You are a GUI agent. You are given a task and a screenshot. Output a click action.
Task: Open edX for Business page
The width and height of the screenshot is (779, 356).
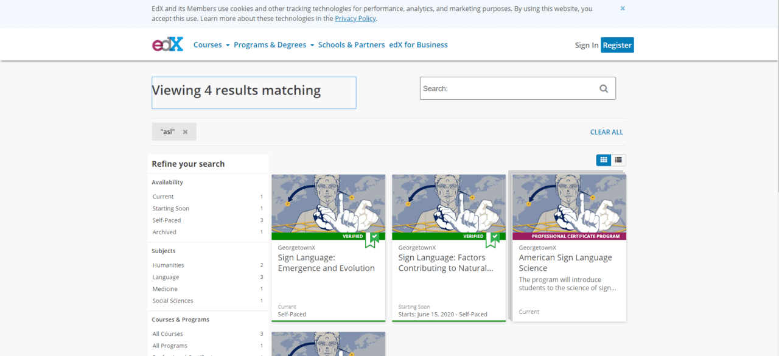418,45
